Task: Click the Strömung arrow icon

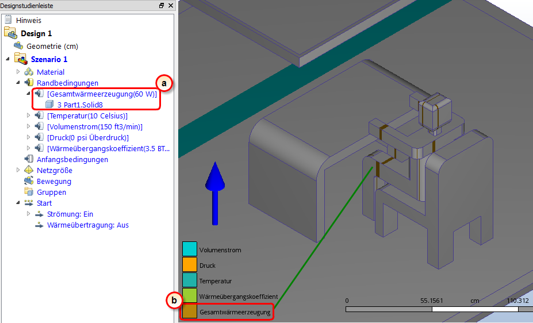Action: [39, 214]
